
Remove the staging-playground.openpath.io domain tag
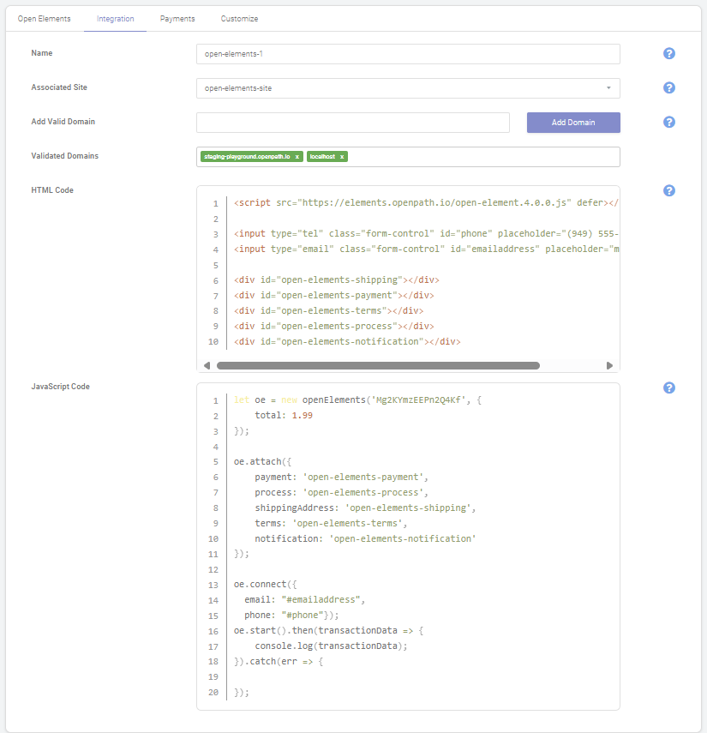297,157
